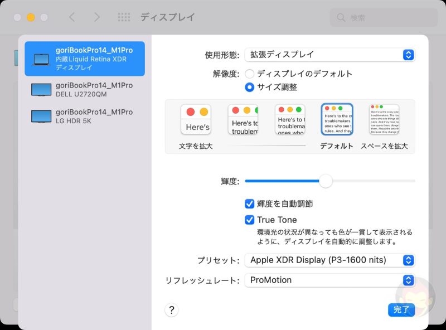
Task: Click the 輝度 brightness slider knob
Action: pos(326,181)
